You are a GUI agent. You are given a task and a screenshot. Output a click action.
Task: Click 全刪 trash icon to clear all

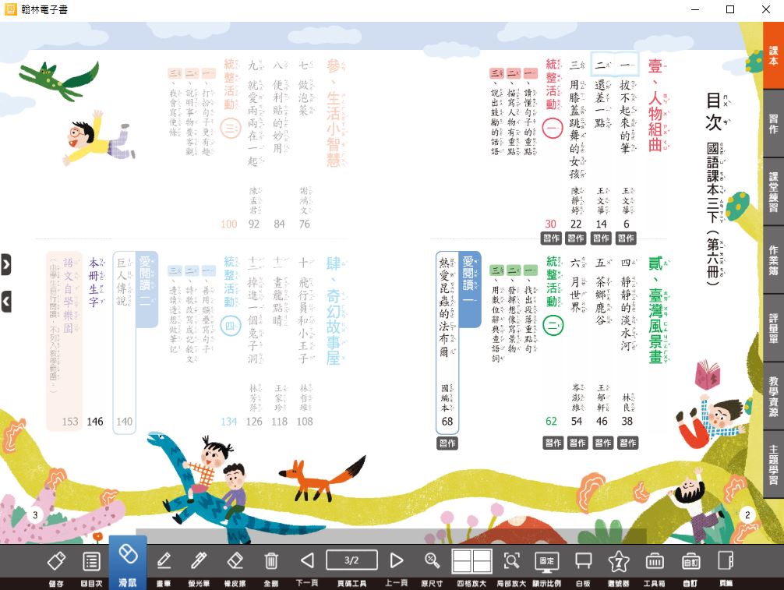coord(271,562)
